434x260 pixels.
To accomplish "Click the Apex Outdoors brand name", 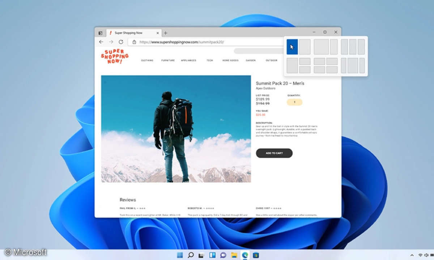I will click(265, 88).
